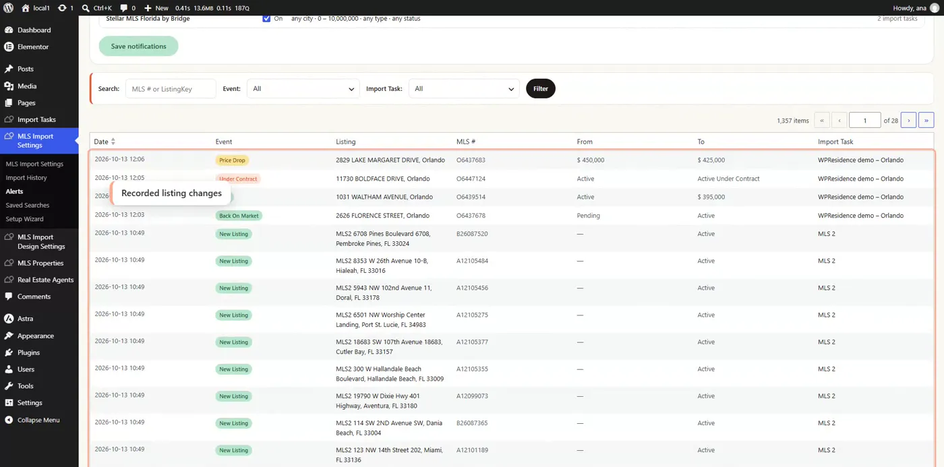This screenshot has width=944, height=467.
Task: Click the Filter button
Action: coord(541,88)
